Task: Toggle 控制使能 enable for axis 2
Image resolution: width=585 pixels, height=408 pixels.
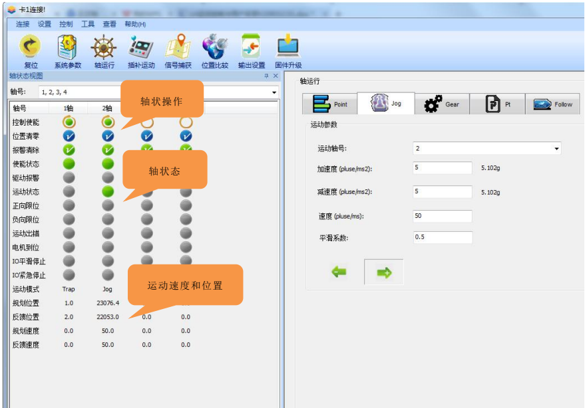Action: 108,122
